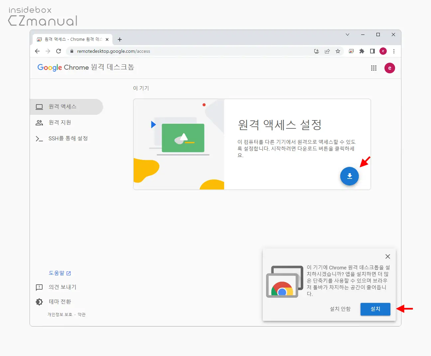The height and width of the screenshot is (356, 431).
Task: Click the 이 기기 section label
Action: 141,88
